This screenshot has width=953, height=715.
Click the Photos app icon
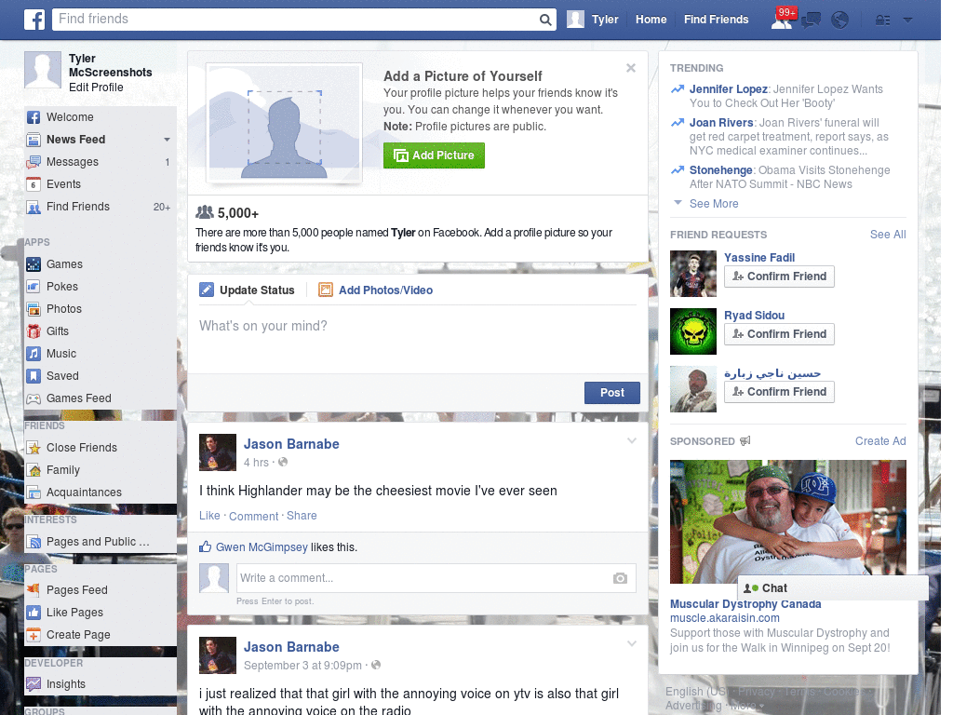34,309
